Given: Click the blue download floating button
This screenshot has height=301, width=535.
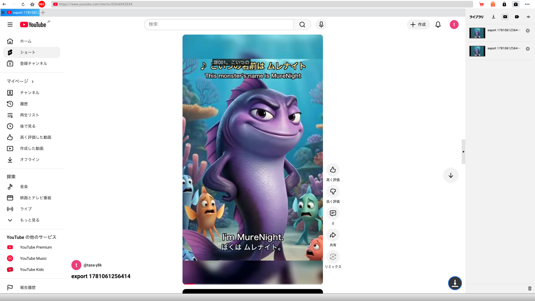Looking at the screenshot, I should (x=455, y=283).
